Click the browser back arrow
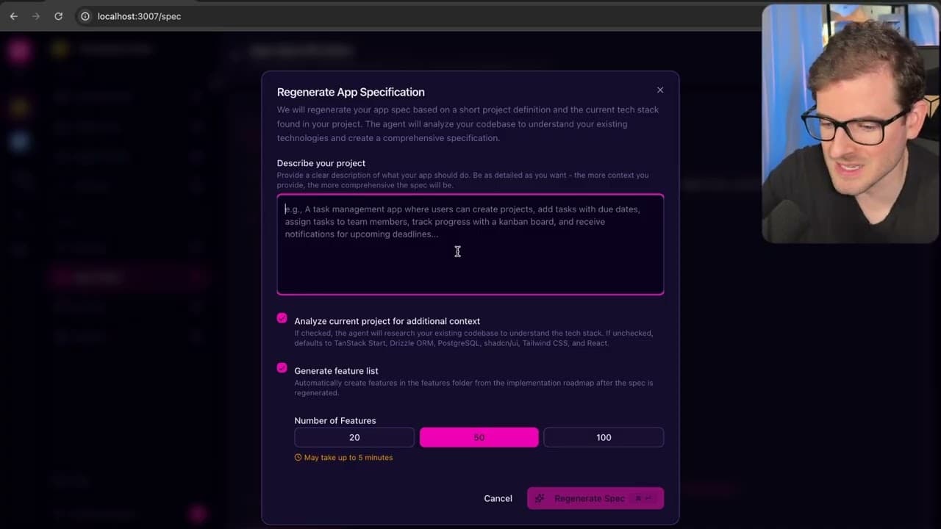The height and width of the screenshot is (529, 941). click(x=13, y=16)
